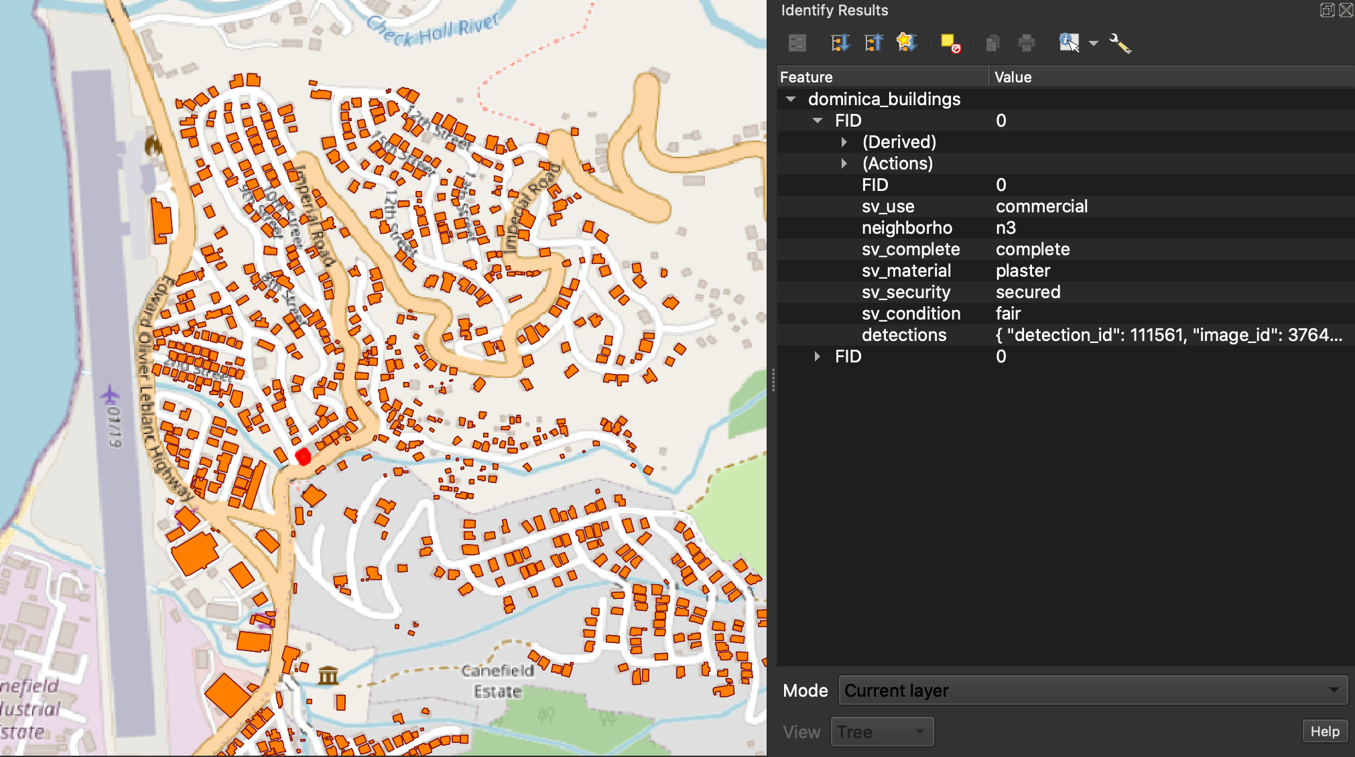
Task: Select the Identify Features tool icon
Action: (1069, 43)
